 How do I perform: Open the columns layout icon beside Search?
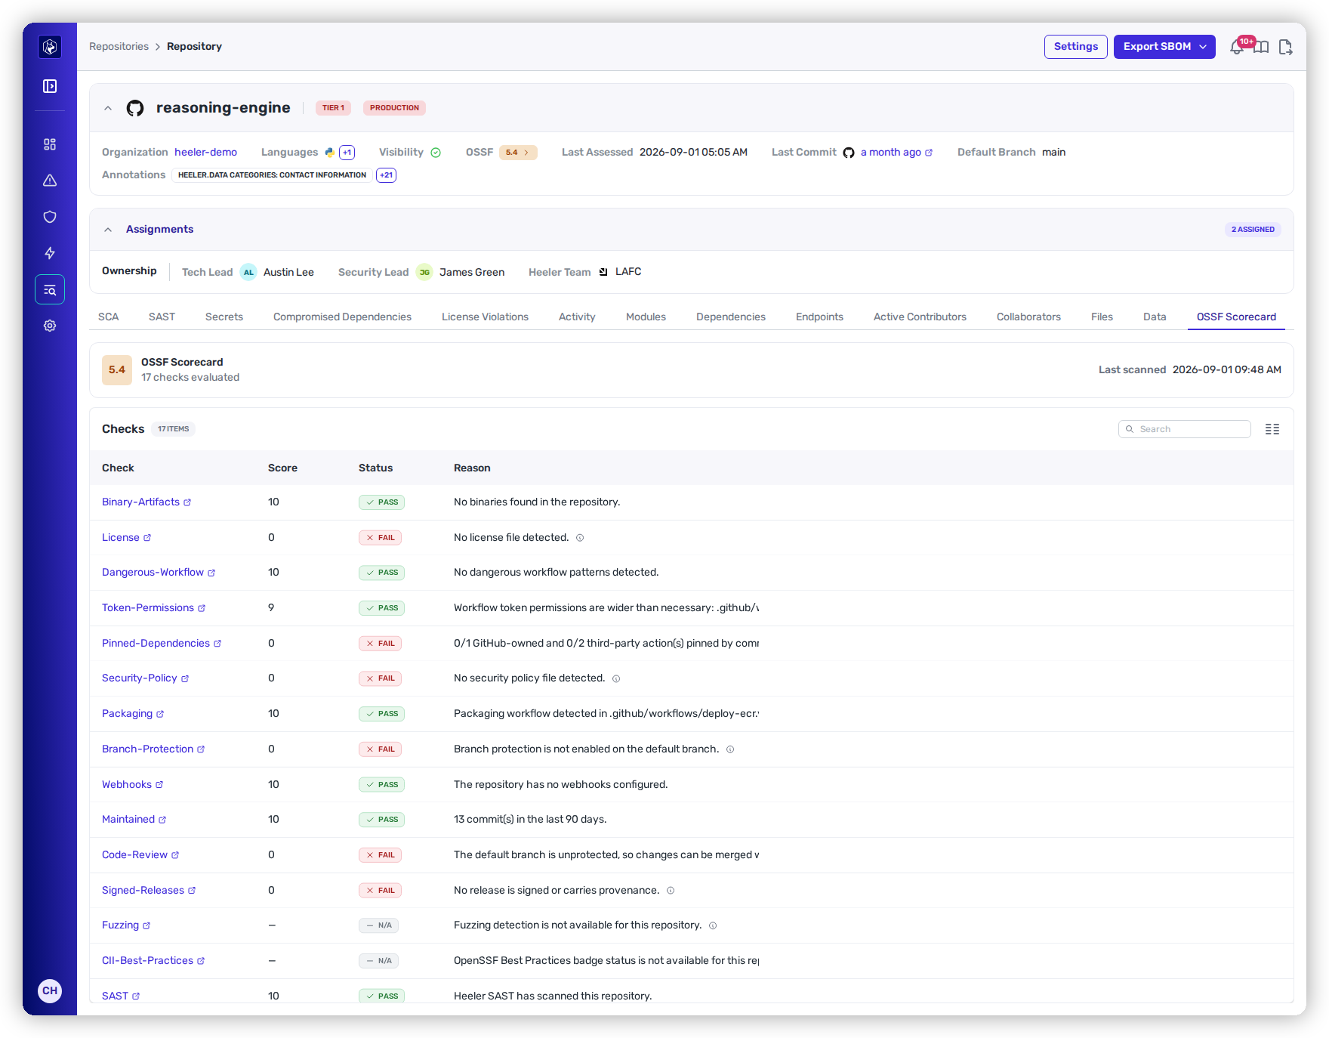pos(1272,429)
